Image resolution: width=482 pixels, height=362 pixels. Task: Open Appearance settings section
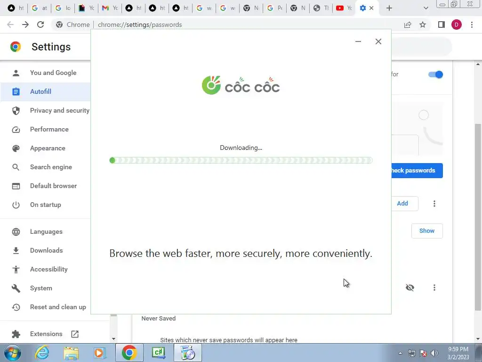tap(48, 148)
